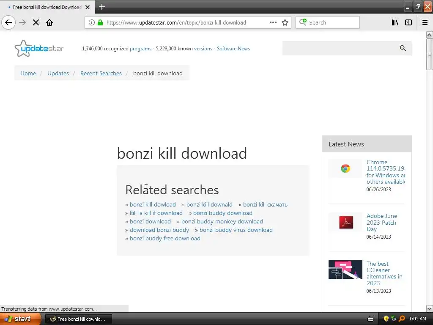
Task: Click the network tray icon
Action: [x=394, y=319]
